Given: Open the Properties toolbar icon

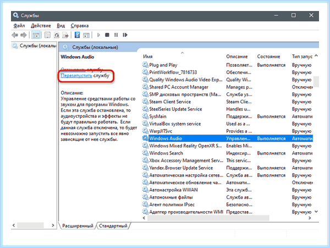Looking at the screenshot, I should (47, 35).
